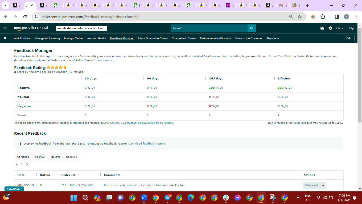Switch to the Neutral feedback tab
362x204 pixels.
tap(55, 157)
